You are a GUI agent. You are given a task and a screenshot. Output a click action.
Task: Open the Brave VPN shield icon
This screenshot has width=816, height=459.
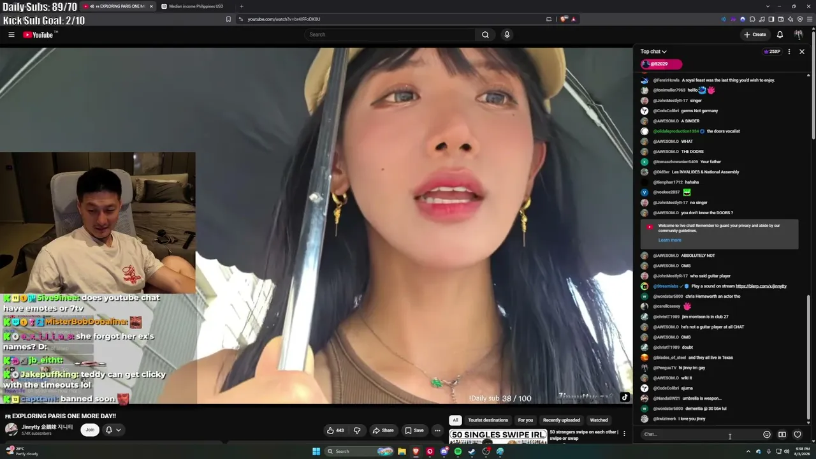coord(800,19)
